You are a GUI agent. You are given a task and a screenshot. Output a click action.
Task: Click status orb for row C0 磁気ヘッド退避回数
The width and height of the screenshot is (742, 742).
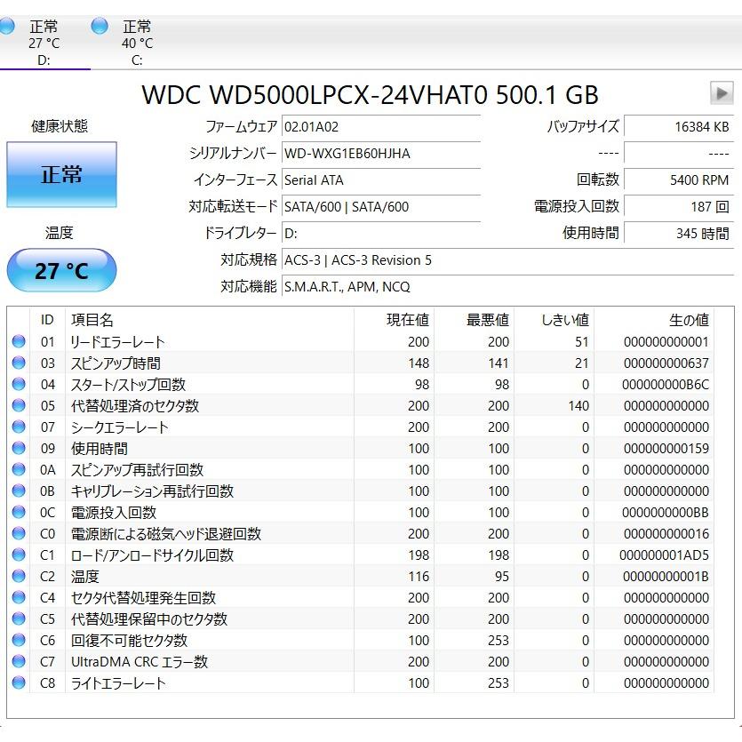pos(19,533)
